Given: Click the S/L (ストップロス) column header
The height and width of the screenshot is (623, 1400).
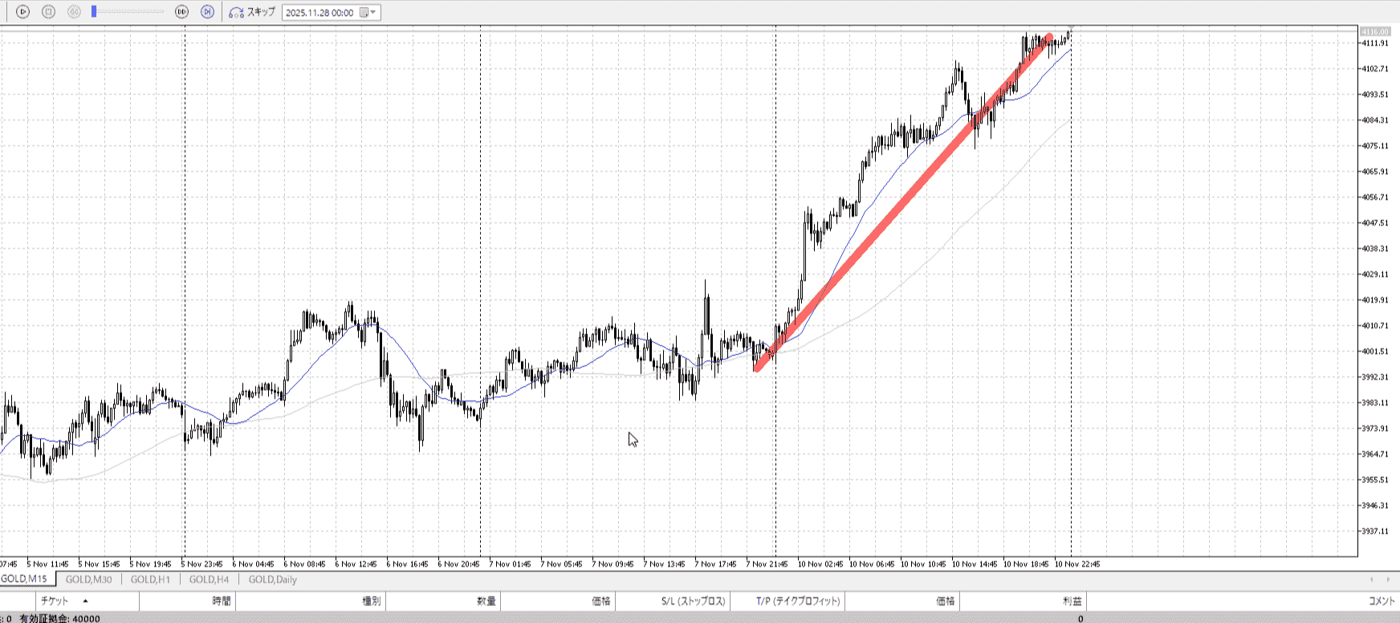Looking at the screenshot, I should point(693,601).
